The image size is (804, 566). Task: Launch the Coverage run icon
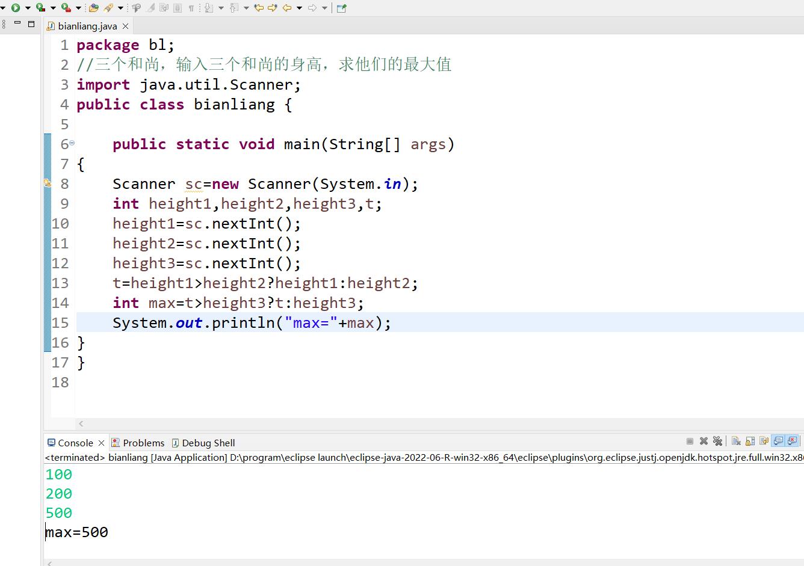[x=40, y=8]
